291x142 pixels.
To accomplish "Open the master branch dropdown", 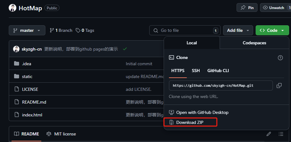I will point(27,30).
